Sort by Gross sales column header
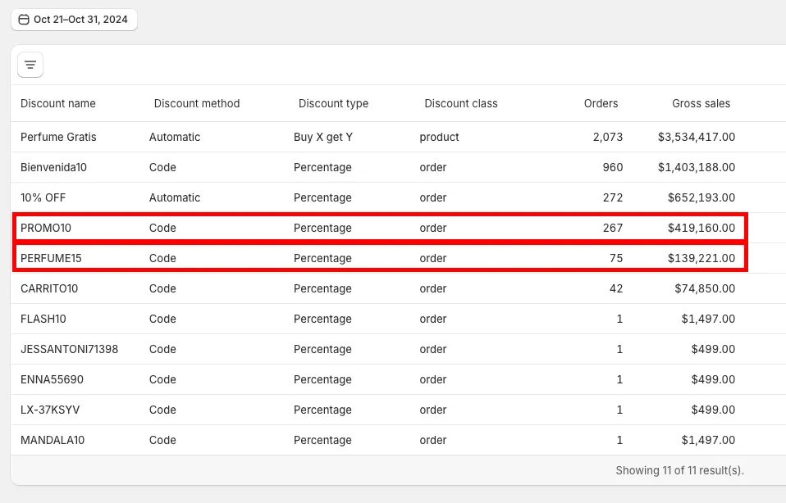 pyautogui.click(x=701, y=103)
